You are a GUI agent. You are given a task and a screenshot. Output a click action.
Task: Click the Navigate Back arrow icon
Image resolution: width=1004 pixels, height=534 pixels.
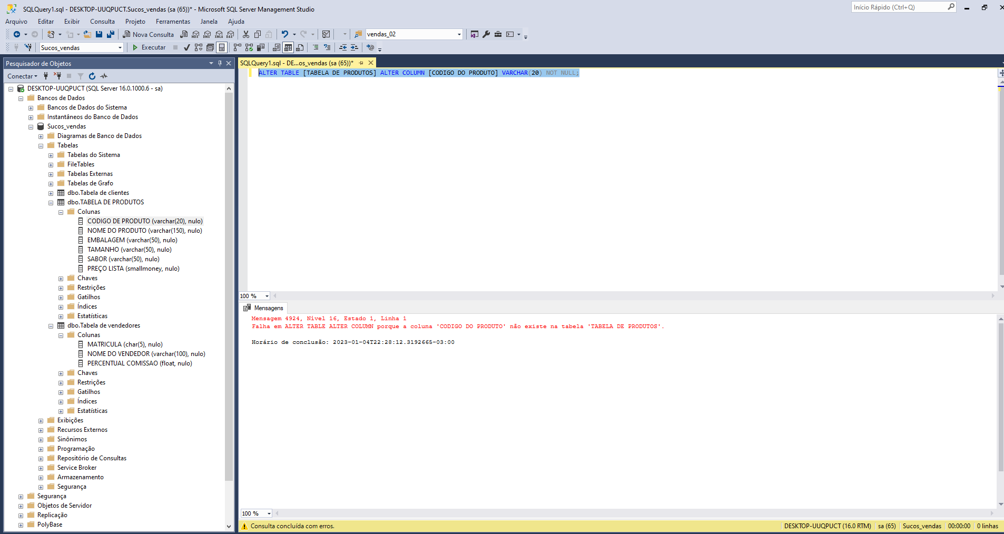point(17,34)
